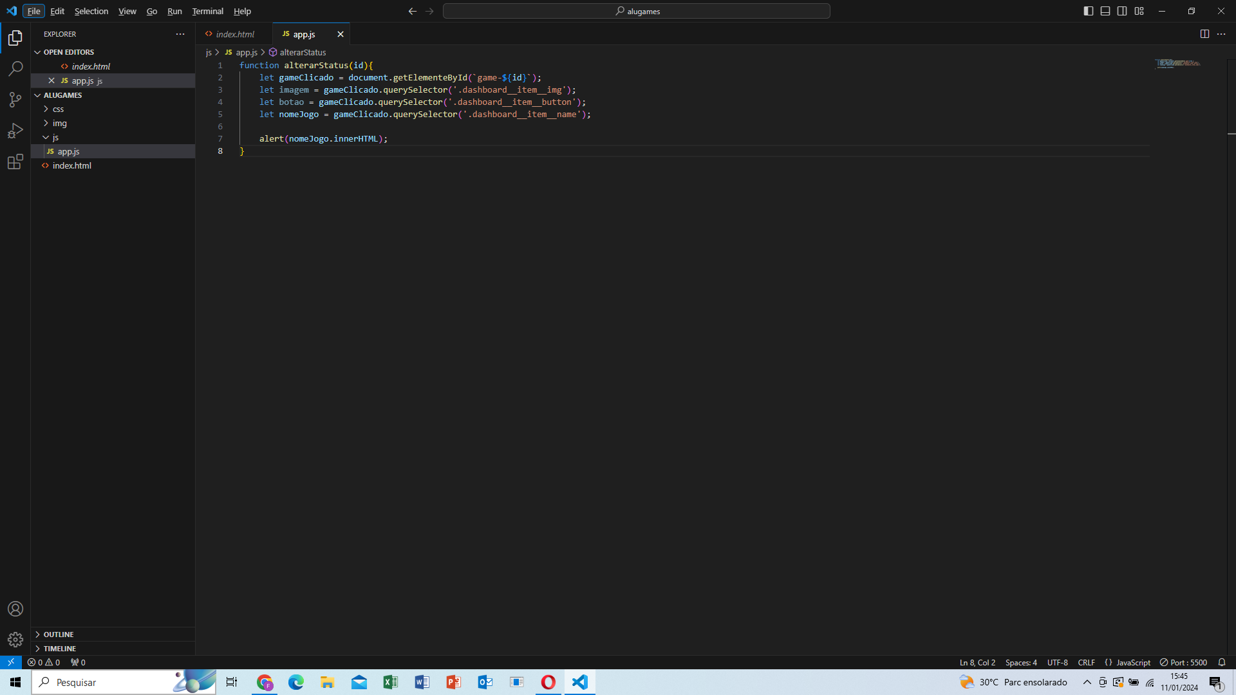
Task: Open editor more actions ellipsis
Action: (x=1221, y=34)
